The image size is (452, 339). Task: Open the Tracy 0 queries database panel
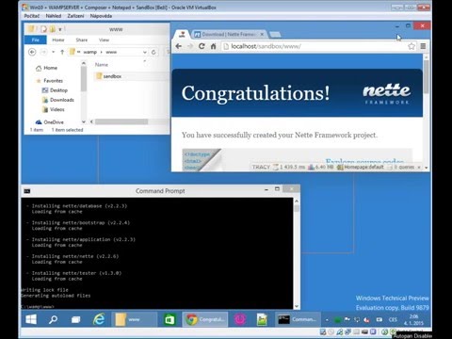click(401, 167)
